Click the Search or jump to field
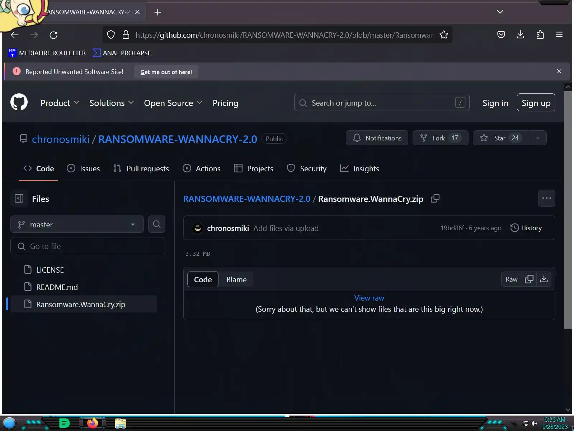This screenshot has height=431, width=574. pos(382,103)
